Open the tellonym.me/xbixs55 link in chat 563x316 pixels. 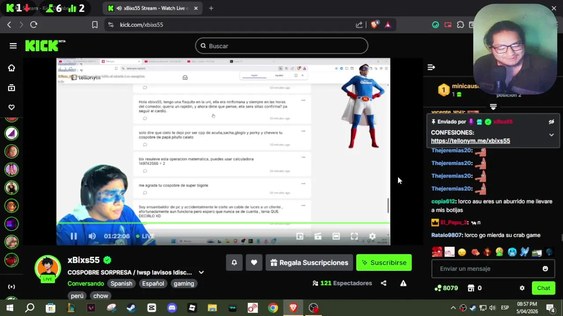[x=470, y=141]
